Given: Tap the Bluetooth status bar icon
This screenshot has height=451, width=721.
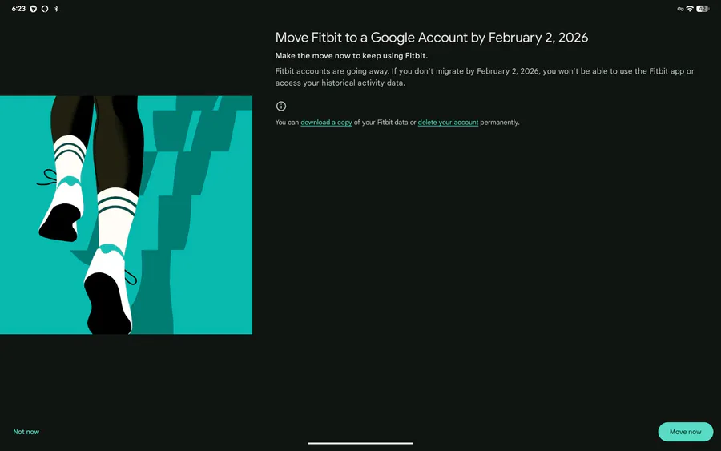Looking at the screenshot, I should tap(56, 9).
